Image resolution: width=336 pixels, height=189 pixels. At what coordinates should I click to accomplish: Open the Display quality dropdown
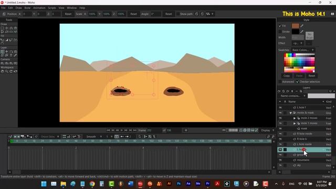pos(267,130)
